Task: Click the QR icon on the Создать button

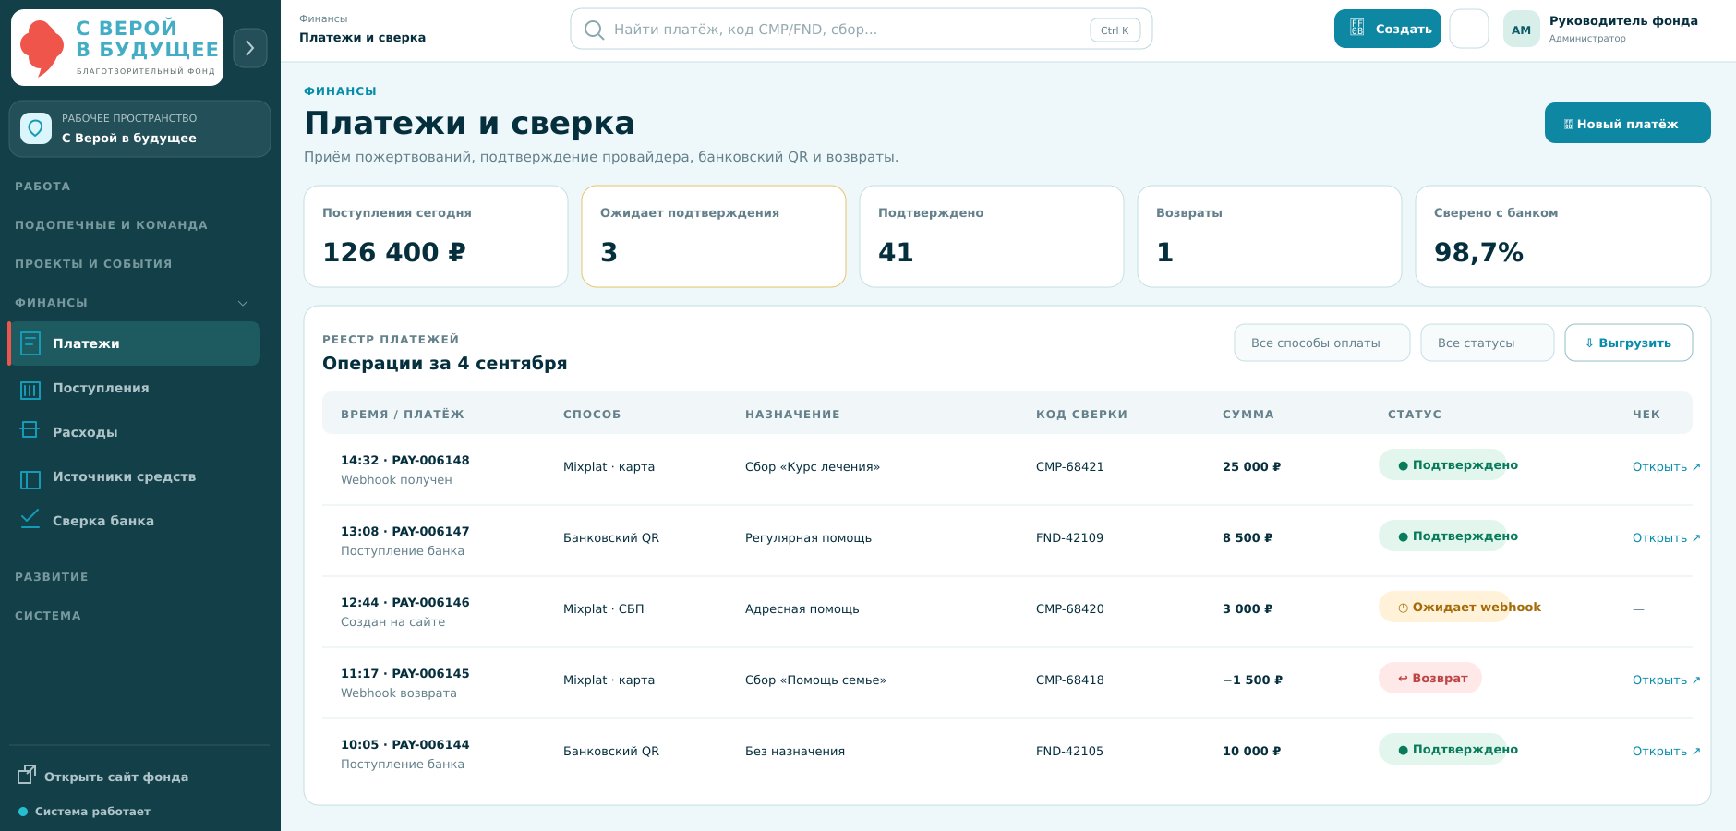Action: coord(1356,28)
